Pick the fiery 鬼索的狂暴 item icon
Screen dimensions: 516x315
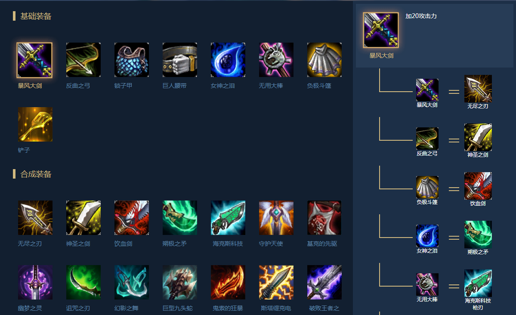click(228, 282)
